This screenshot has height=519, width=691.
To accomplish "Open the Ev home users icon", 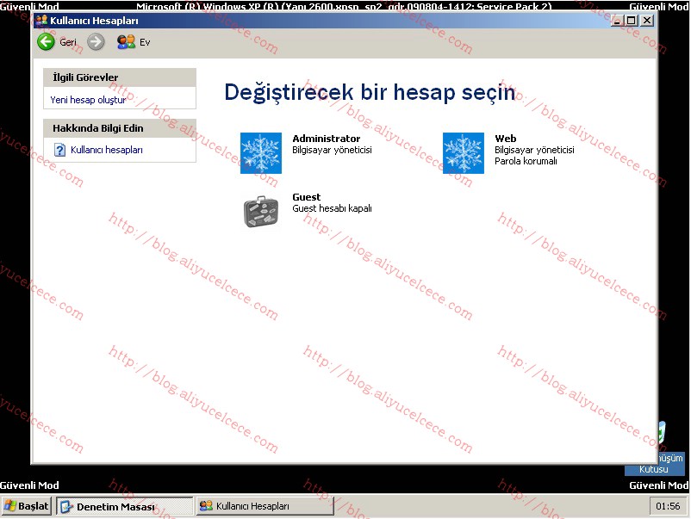I will point(126,42).
